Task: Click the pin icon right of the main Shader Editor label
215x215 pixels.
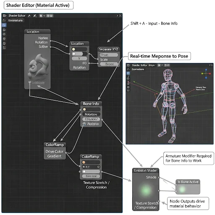Action: (29, 16)
